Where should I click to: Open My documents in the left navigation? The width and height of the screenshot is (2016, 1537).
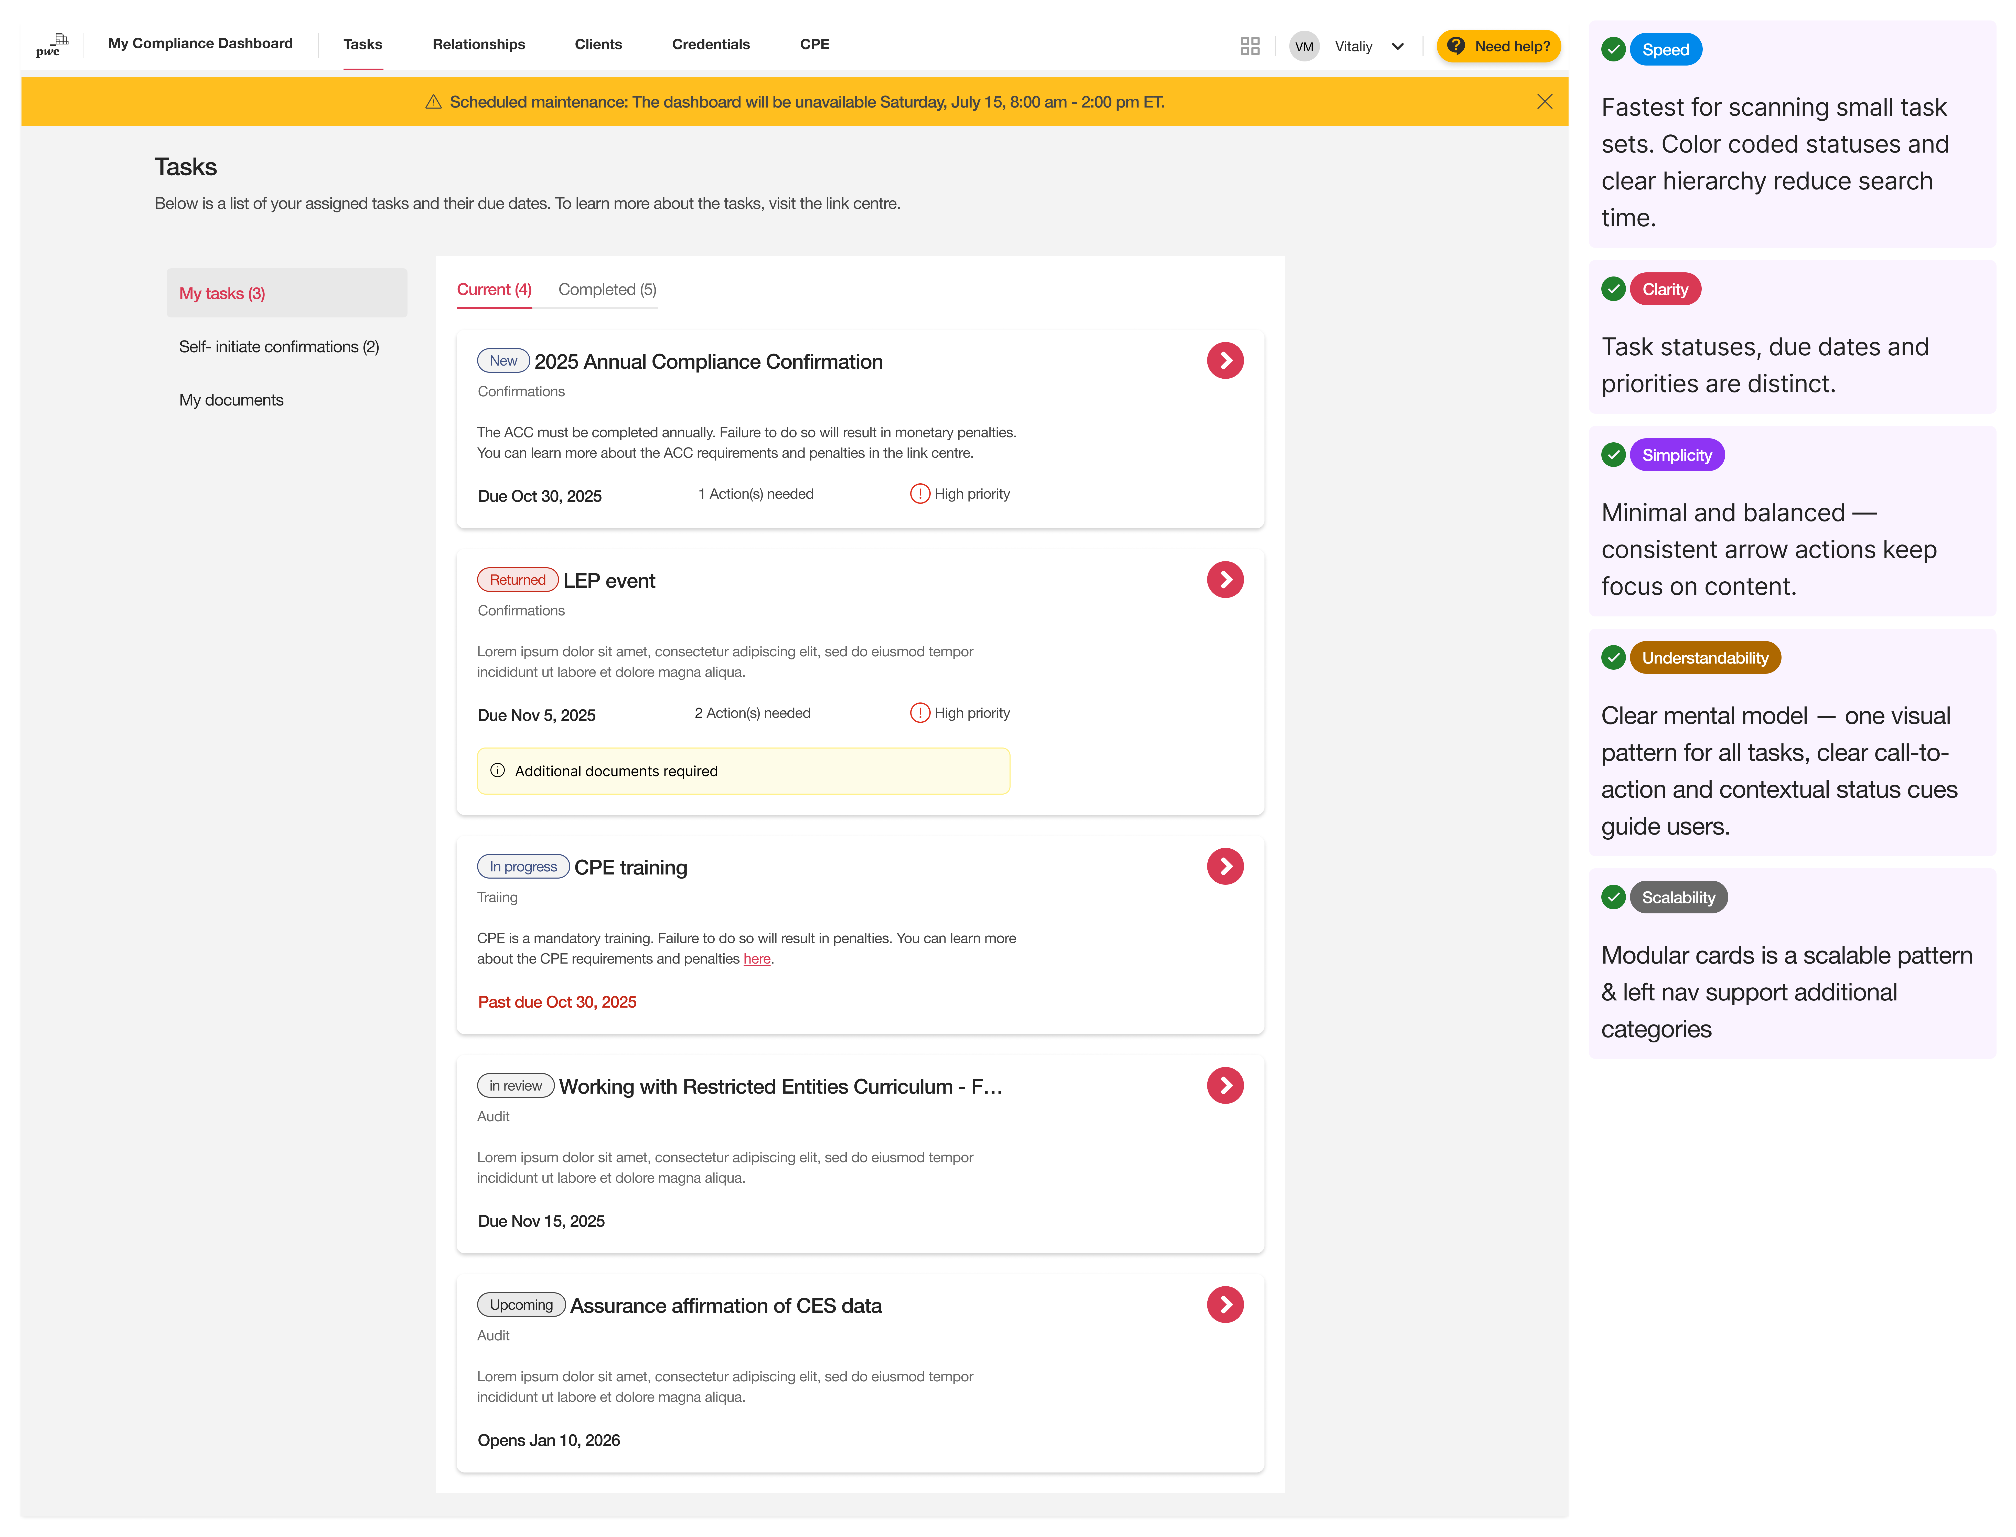click(231, 400)
